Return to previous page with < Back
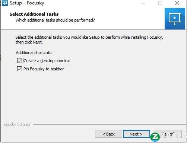This screenshot has width=187, height=143. (x=108, y=134)
